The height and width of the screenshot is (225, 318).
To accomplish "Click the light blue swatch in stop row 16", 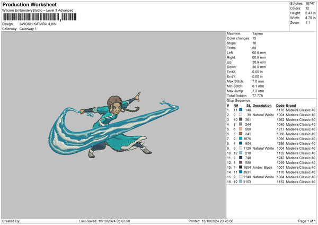I will click(x=241, y=181).
